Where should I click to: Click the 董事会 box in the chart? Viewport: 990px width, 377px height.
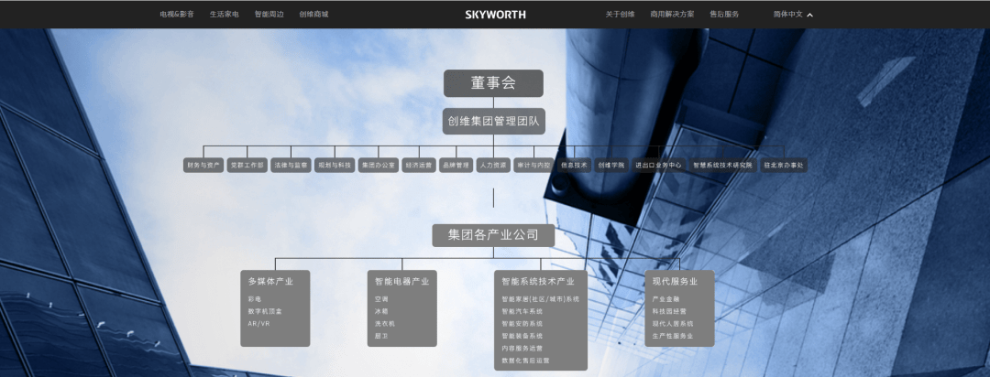tap(493, 83)
